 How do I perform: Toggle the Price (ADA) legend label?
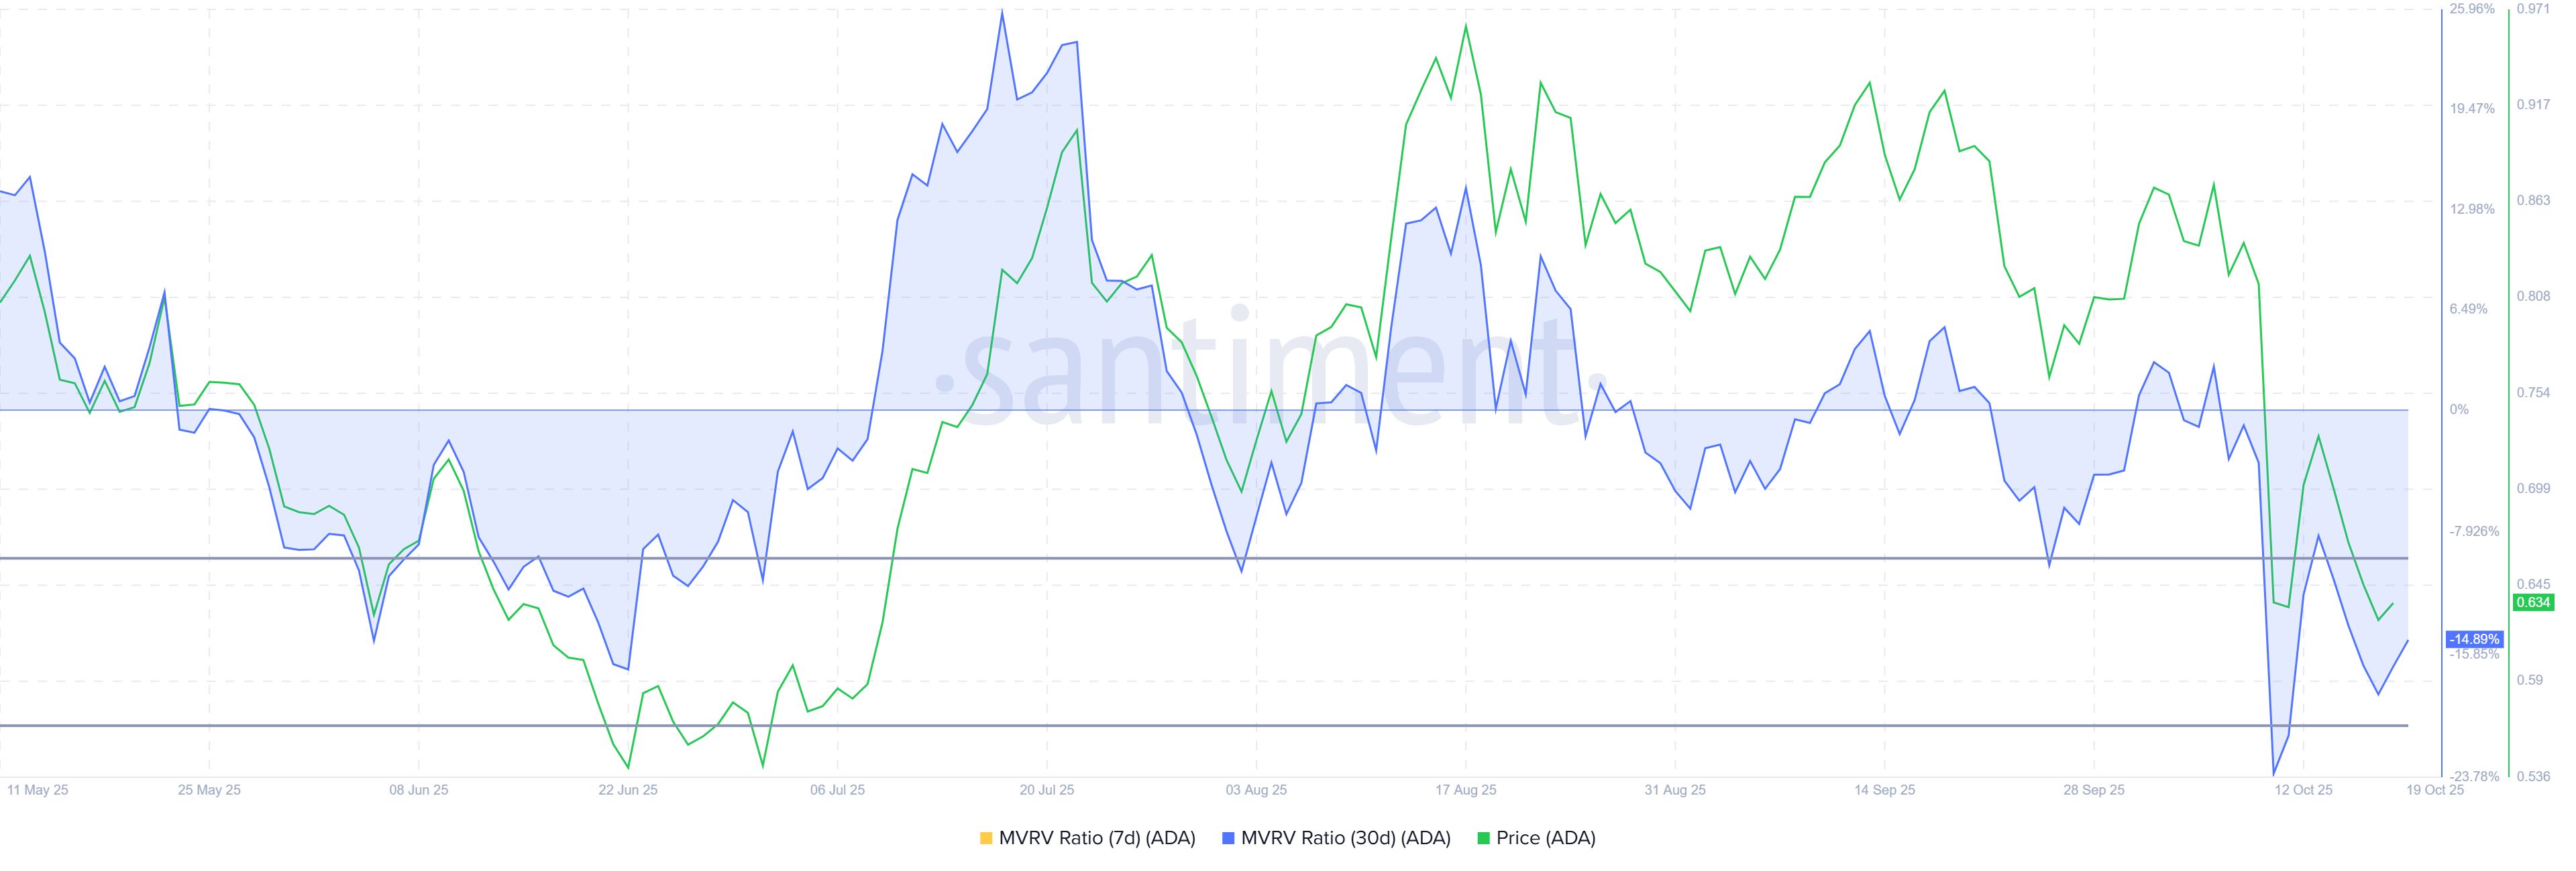[x=1545, y=839]
